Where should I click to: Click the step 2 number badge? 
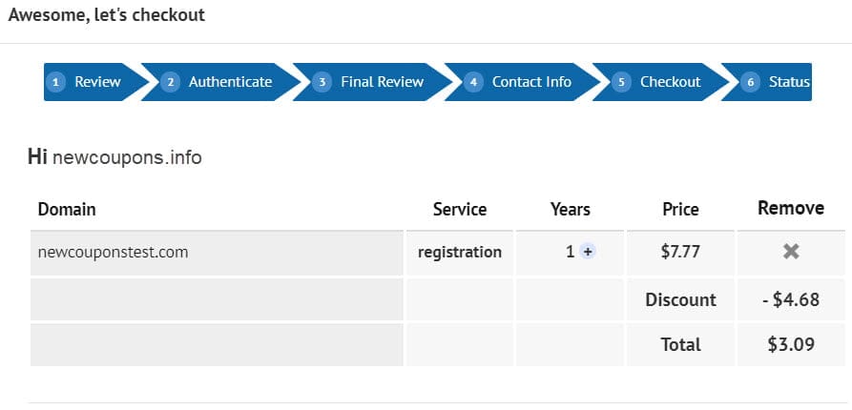tap(171, 82)
